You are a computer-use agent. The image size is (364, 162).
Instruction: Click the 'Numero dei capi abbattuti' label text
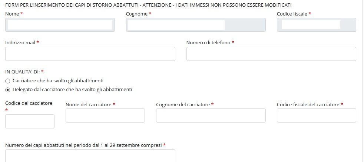pyautogui.click(x=83, y=145)
